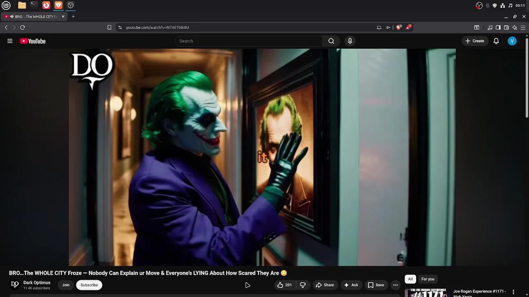Bookmark this page
The height and width of the screenshot is (297, 529).
[x=109, y=27]
